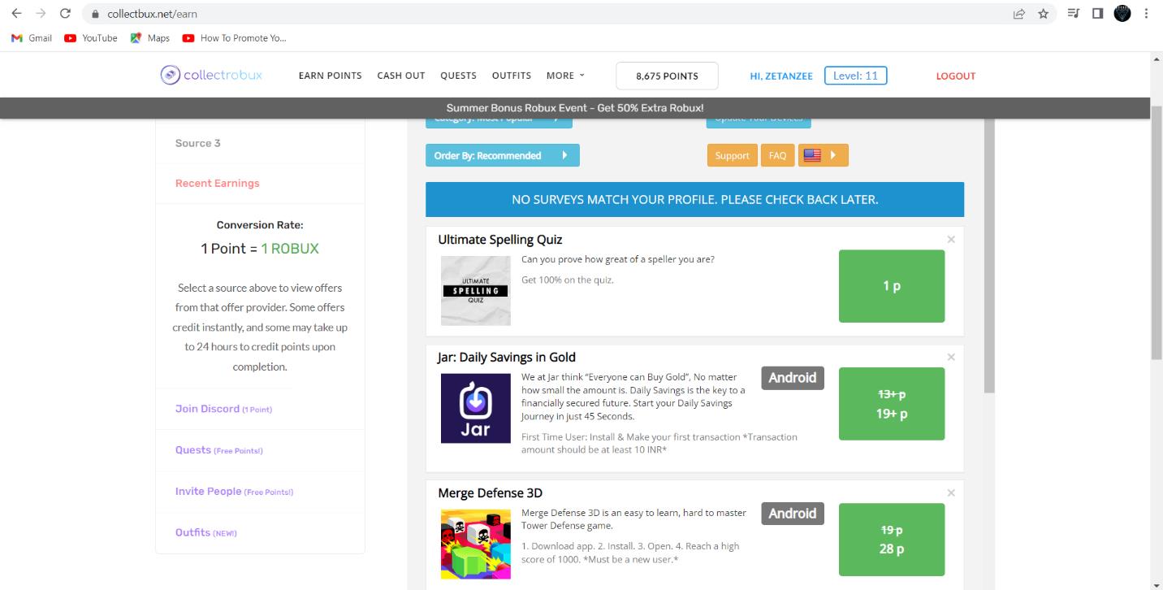Viewport: 1163px width, 590px height.
Task: Open the EARN POINTS nav item
Action: pos(331,76)
